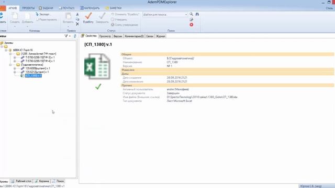Collapse the [1285 ...ПФ пласт] folder node

click(10, 54)
